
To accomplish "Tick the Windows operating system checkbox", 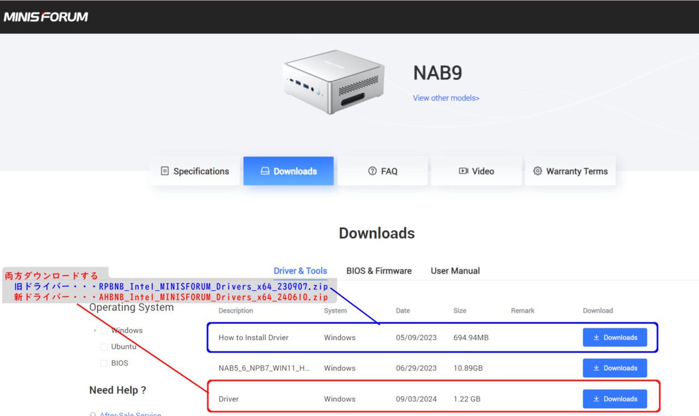I will [x=104, y=330].
